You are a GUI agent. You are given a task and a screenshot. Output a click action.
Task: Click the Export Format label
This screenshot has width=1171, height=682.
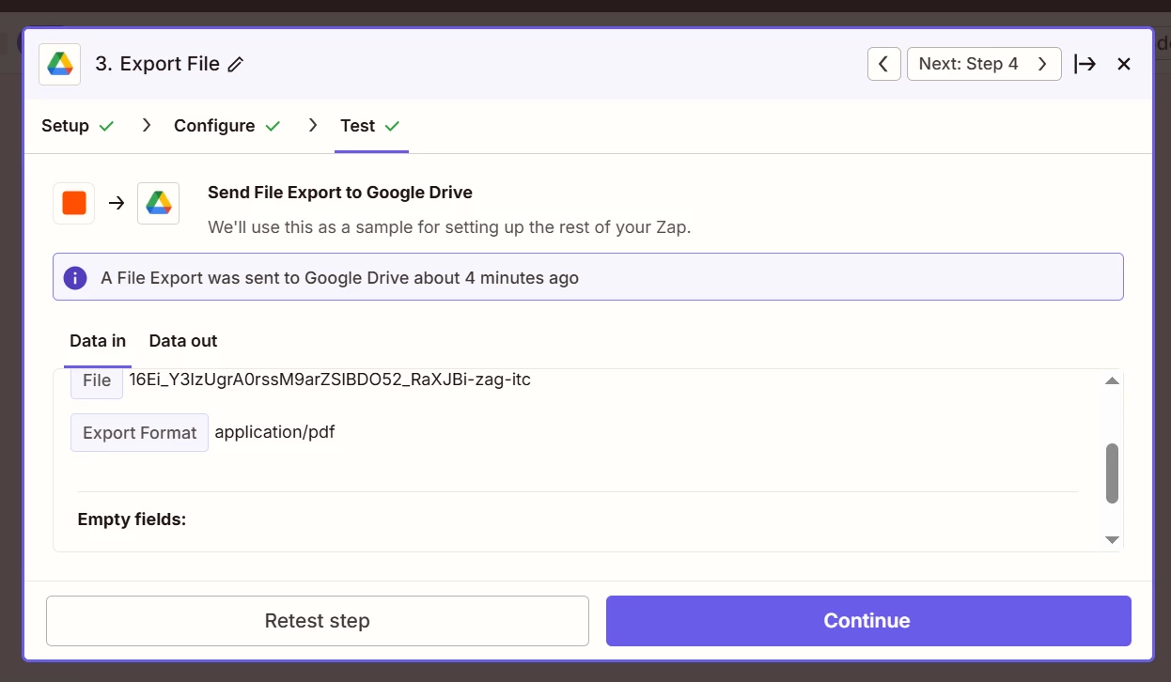(139, 433)
